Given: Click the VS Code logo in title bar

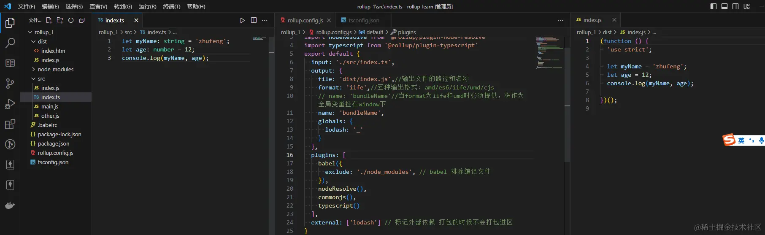Looking at the screenshot, I should (8, 6).
